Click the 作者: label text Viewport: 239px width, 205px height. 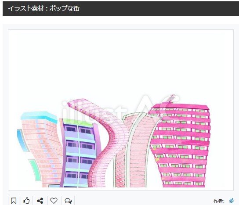[219, 201]
